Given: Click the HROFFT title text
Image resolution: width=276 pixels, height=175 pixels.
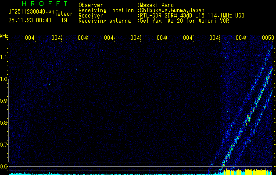Looking at the screenshot, I should (x=45, y=3).
